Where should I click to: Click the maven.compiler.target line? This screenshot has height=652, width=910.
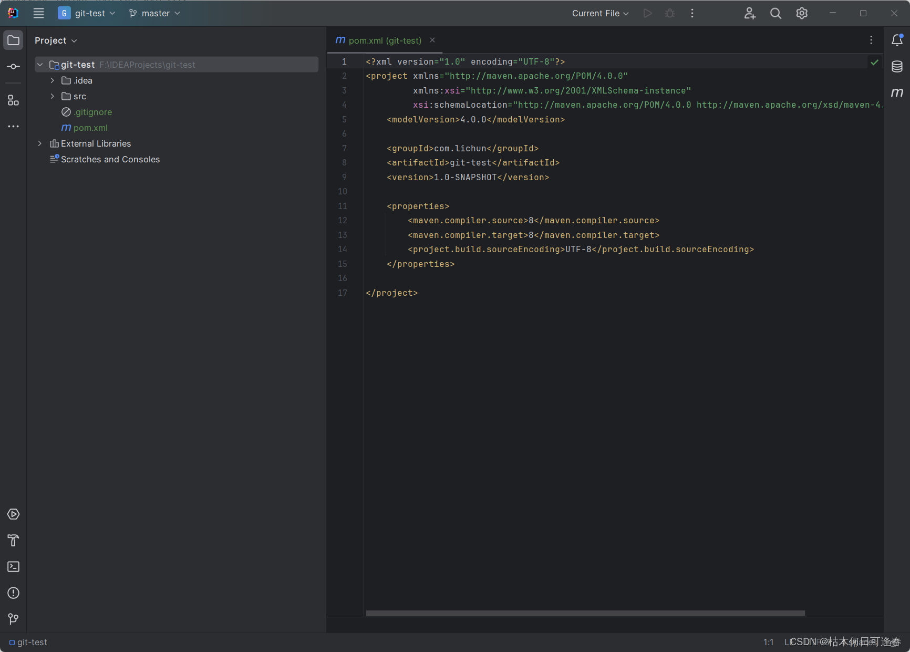[534, 235]
